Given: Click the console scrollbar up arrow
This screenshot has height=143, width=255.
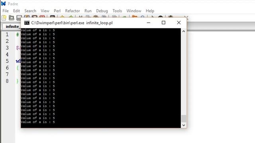Looking at the screenshot, I should pyautogui.click(x=184, y=31).
